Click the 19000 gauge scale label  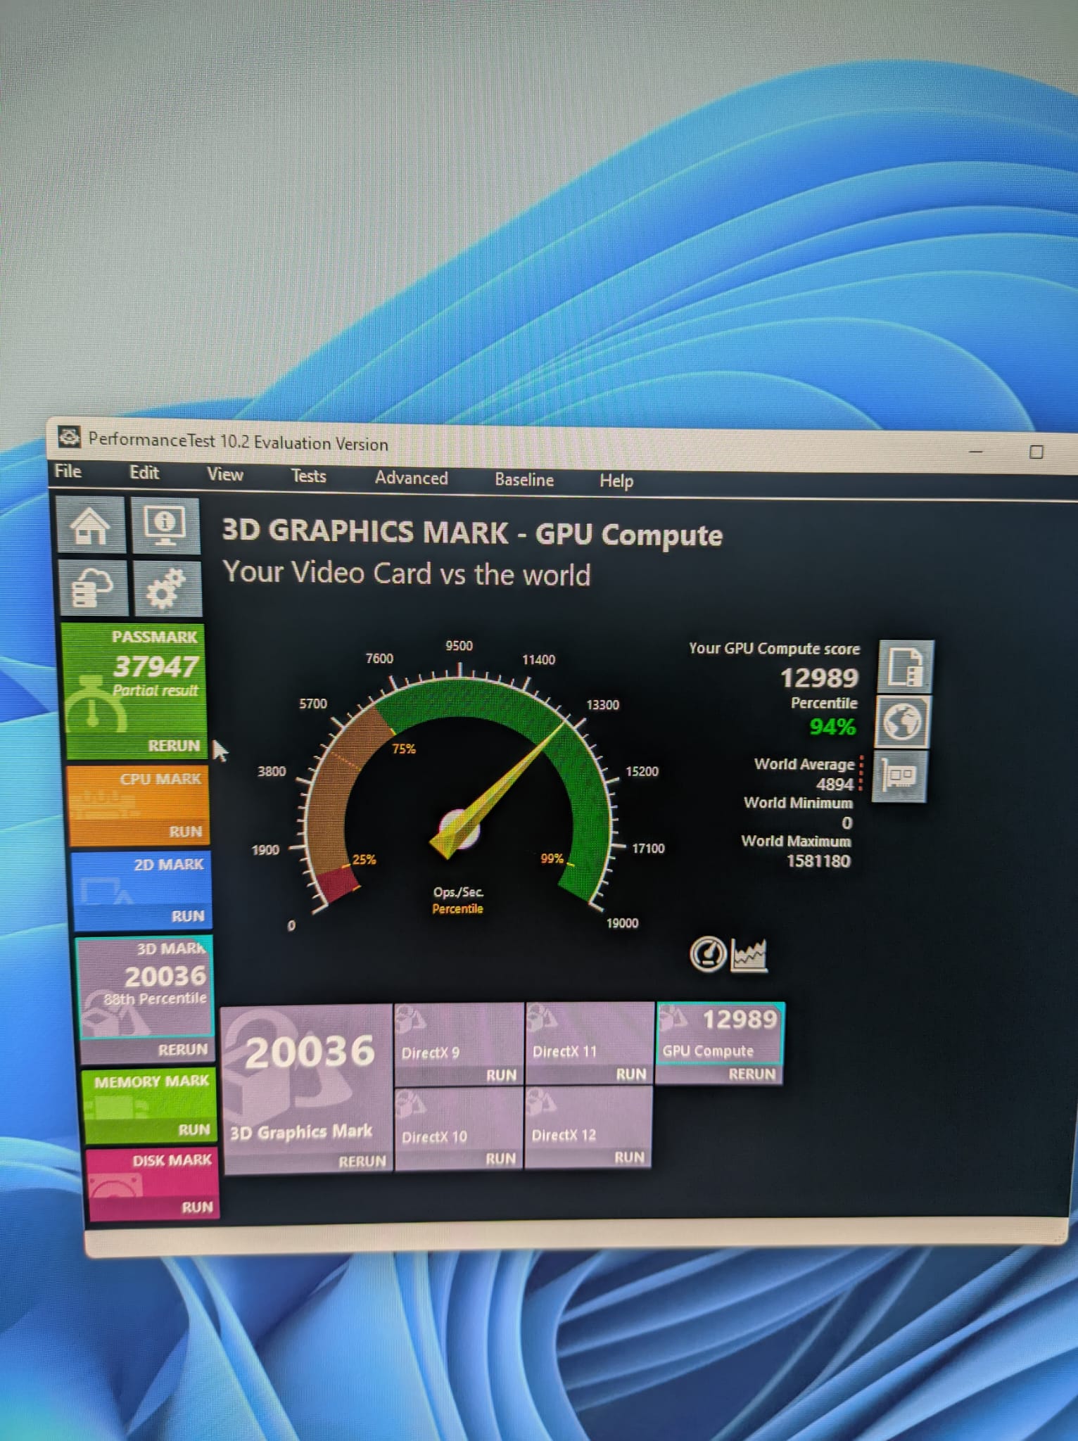[622, 922]
